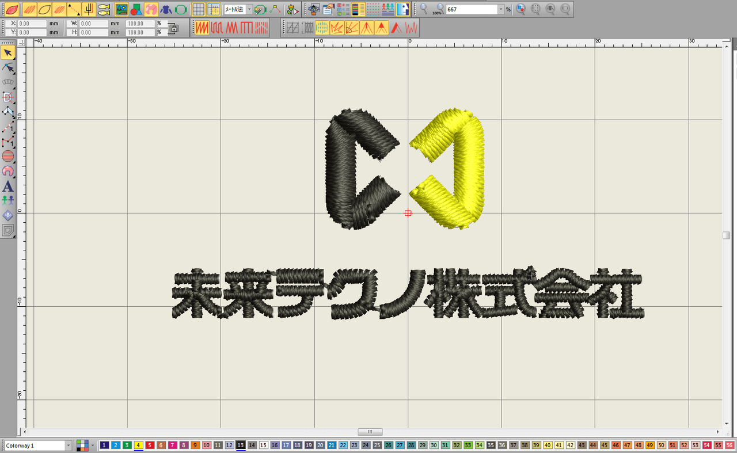The image size is (737, 453).
Task: Pick the dotted red Run line tool
Action: pyautogui.click(x=8, y=127)
